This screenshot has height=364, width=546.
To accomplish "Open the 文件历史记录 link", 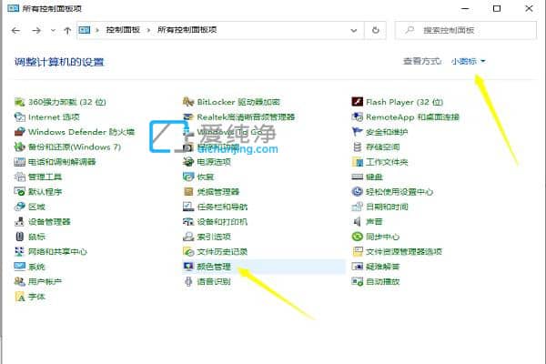I will pyautogui.click(x=222, y=252).
